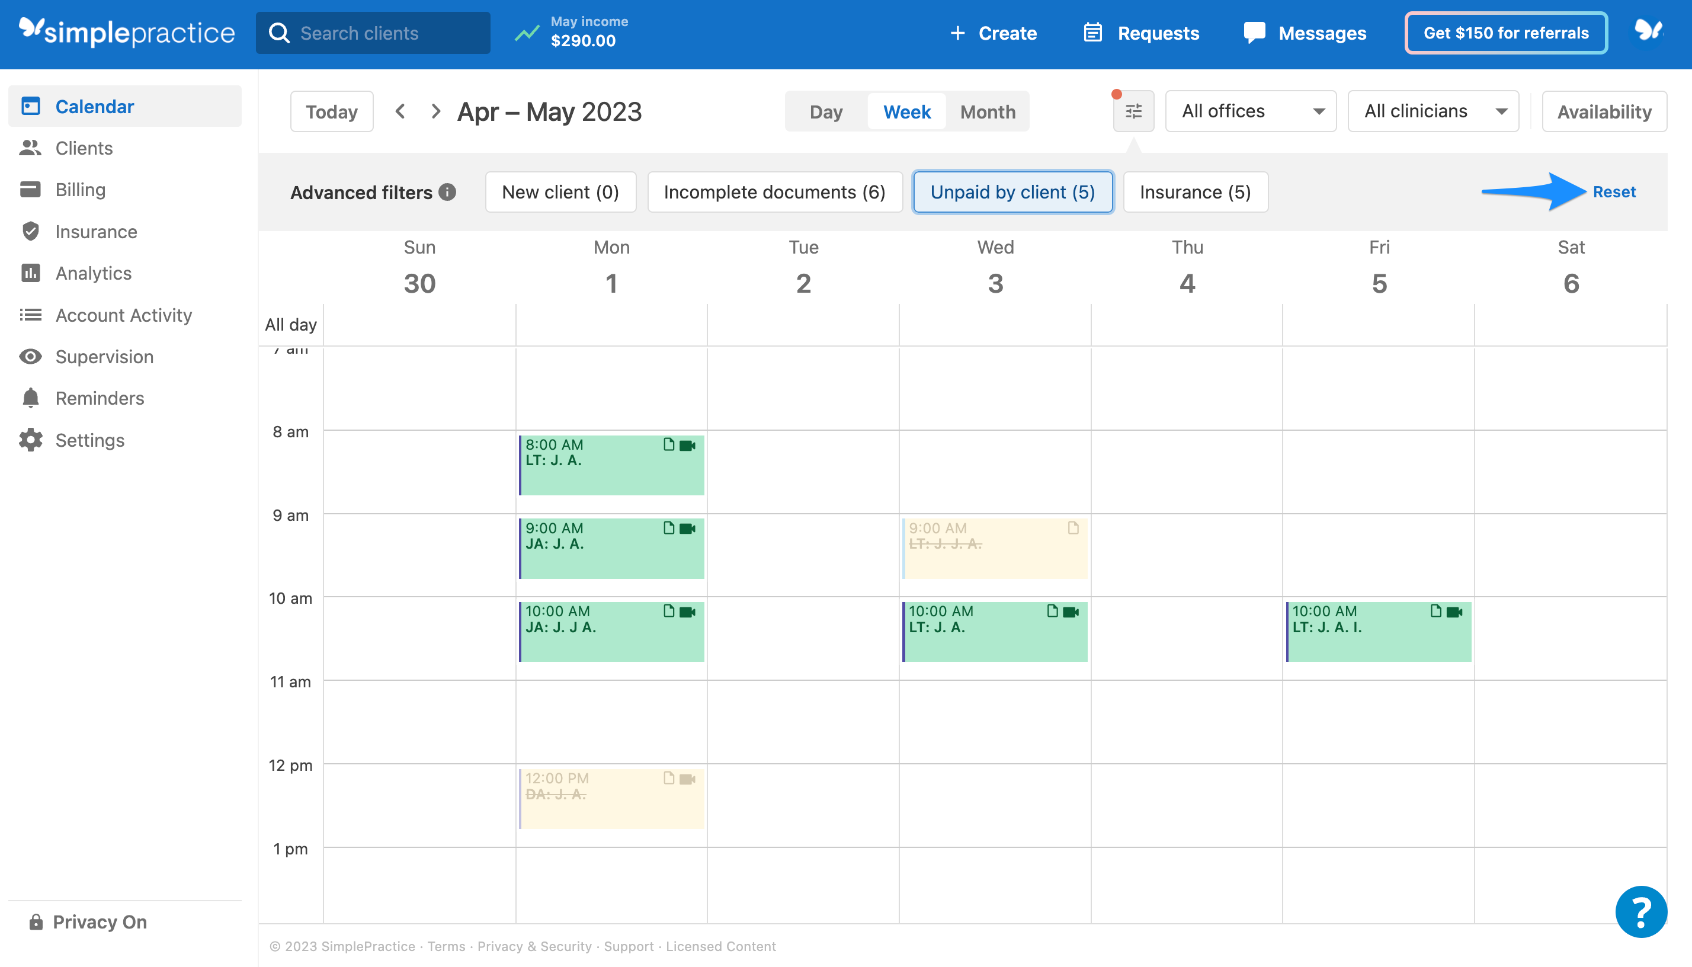Screen dimensions: 1692x967
Task: Click the SimplePractice logo
Action: (x=127, y=31)
